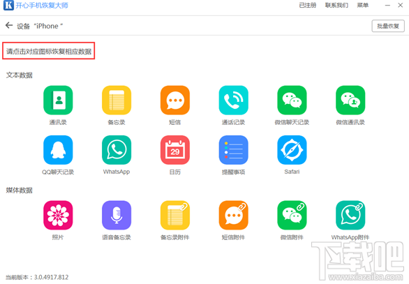Click 联系我们 contact us
This screenshot has height=284, width=409.
(336, 5)
